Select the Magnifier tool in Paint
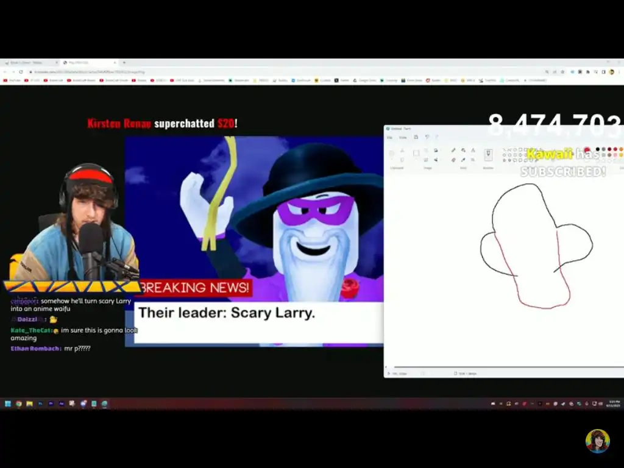Screen dimensions: 624x468 pyautogui.click(x=473, y=160)
